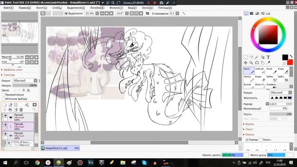Toggle visibility of Папка5 folder
This screenshot has width=297, height=167.
tap(5, 116)
